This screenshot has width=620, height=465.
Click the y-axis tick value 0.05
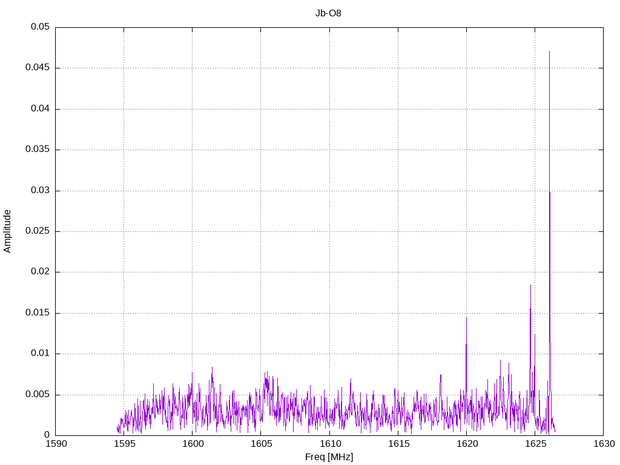[x=41, y=27]
